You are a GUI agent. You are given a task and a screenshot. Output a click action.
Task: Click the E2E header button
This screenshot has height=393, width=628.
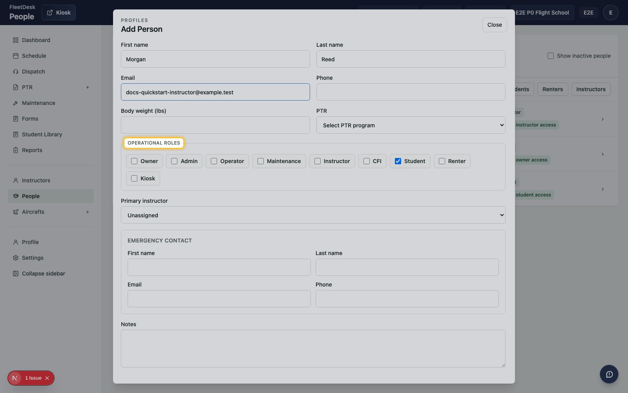(588, 13)
